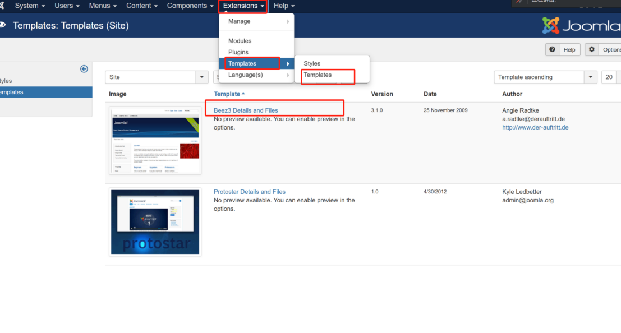Click the Options button in toolbar
The height and width of the screenshot is (333, 621).
pos(603,49)
